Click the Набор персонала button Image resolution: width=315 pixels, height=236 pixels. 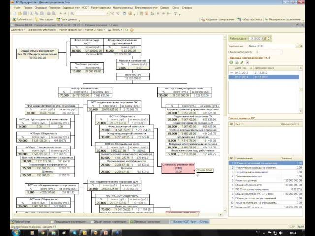tap(250, 19)
